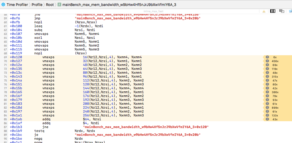292x143 pixels.
Task: Click the alert icon on the 93x row
Action: tap(267, 100)
